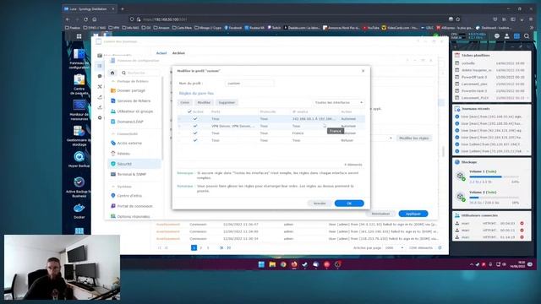
Task: Open Terminal & SNMP item
Action: (x=132, y=175)
